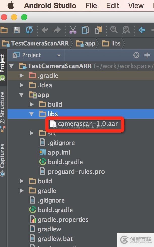
Task: Expand the root build folder
Action: click(x=21, y=181)
